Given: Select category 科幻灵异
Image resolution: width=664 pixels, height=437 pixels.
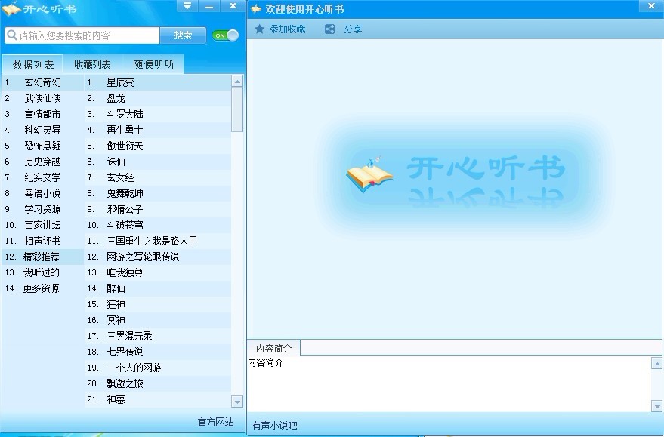Looking at the screenshot, I should click(x=42, y=130).
